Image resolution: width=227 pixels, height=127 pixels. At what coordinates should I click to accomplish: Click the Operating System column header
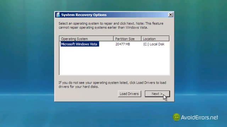pyautogui.click(x=86, y=39)
